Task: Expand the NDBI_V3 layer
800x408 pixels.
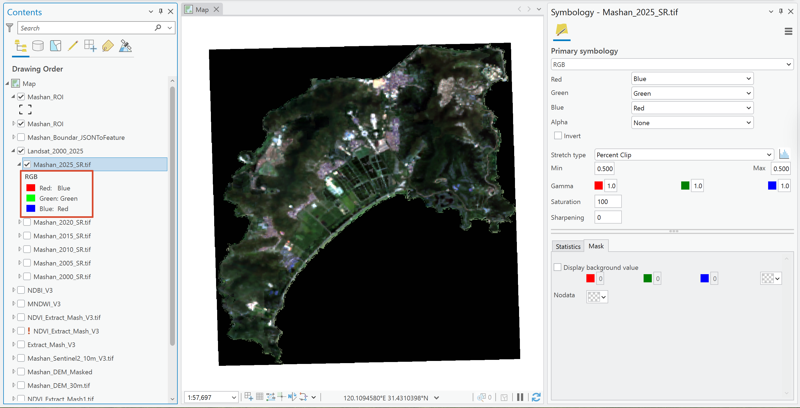Action: pos(14,290)
